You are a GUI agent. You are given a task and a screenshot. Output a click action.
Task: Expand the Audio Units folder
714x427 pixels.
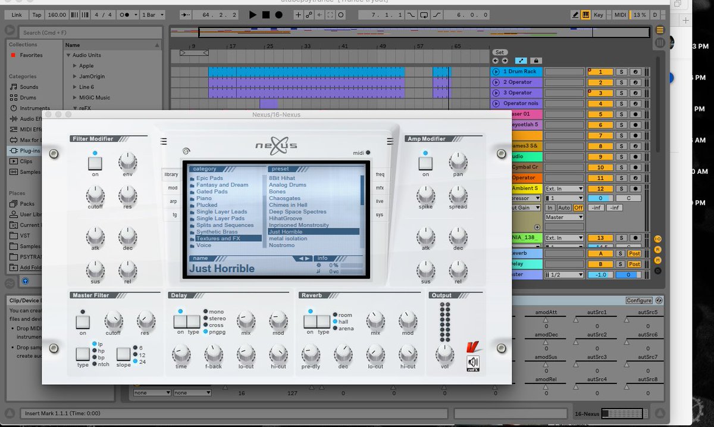[69, 55]
